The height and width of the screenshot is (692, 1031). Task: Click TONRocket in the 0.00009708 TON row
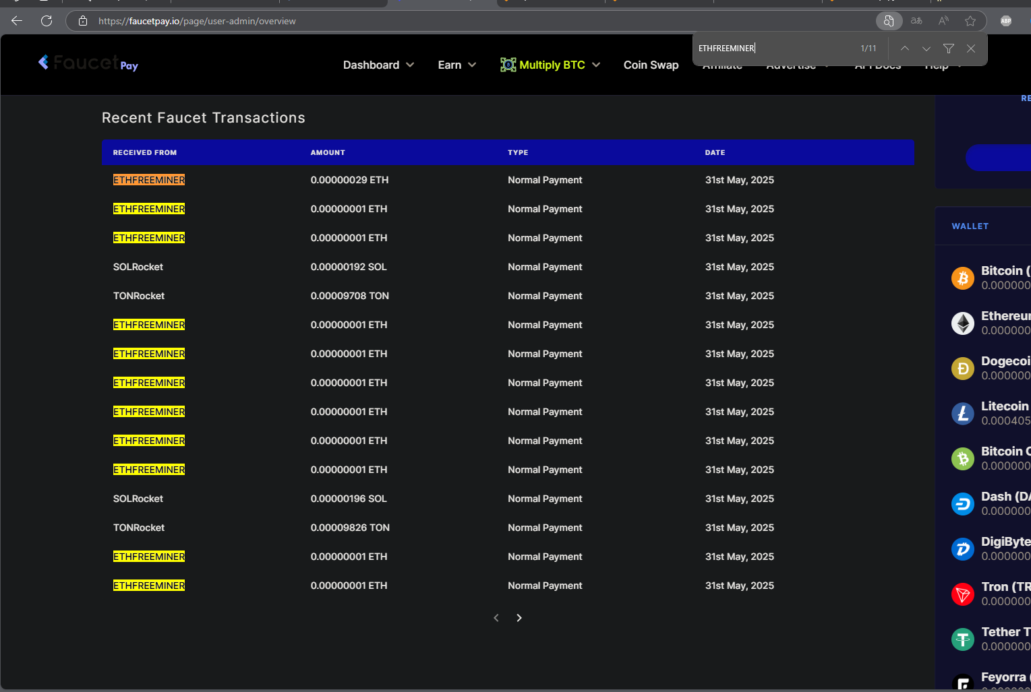[x=139, y=296]
